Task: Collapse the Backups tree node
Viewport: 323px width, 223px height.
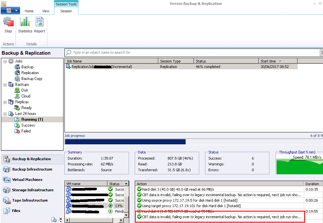Action: point(5,85)
